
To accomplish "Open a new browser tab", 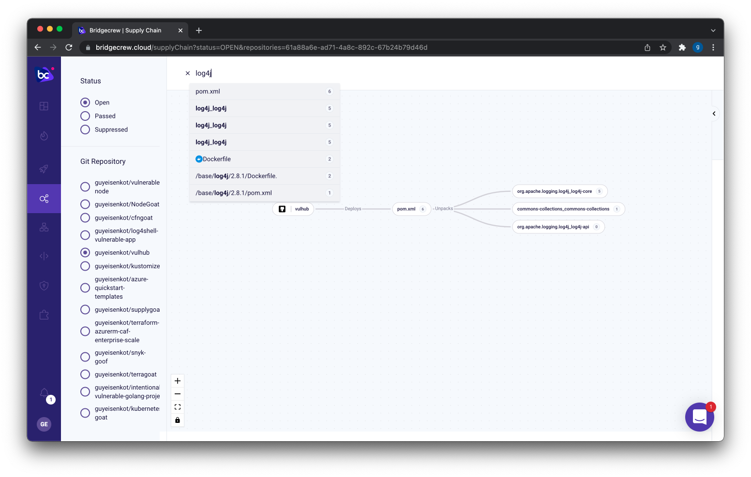I will click(199, 30).
